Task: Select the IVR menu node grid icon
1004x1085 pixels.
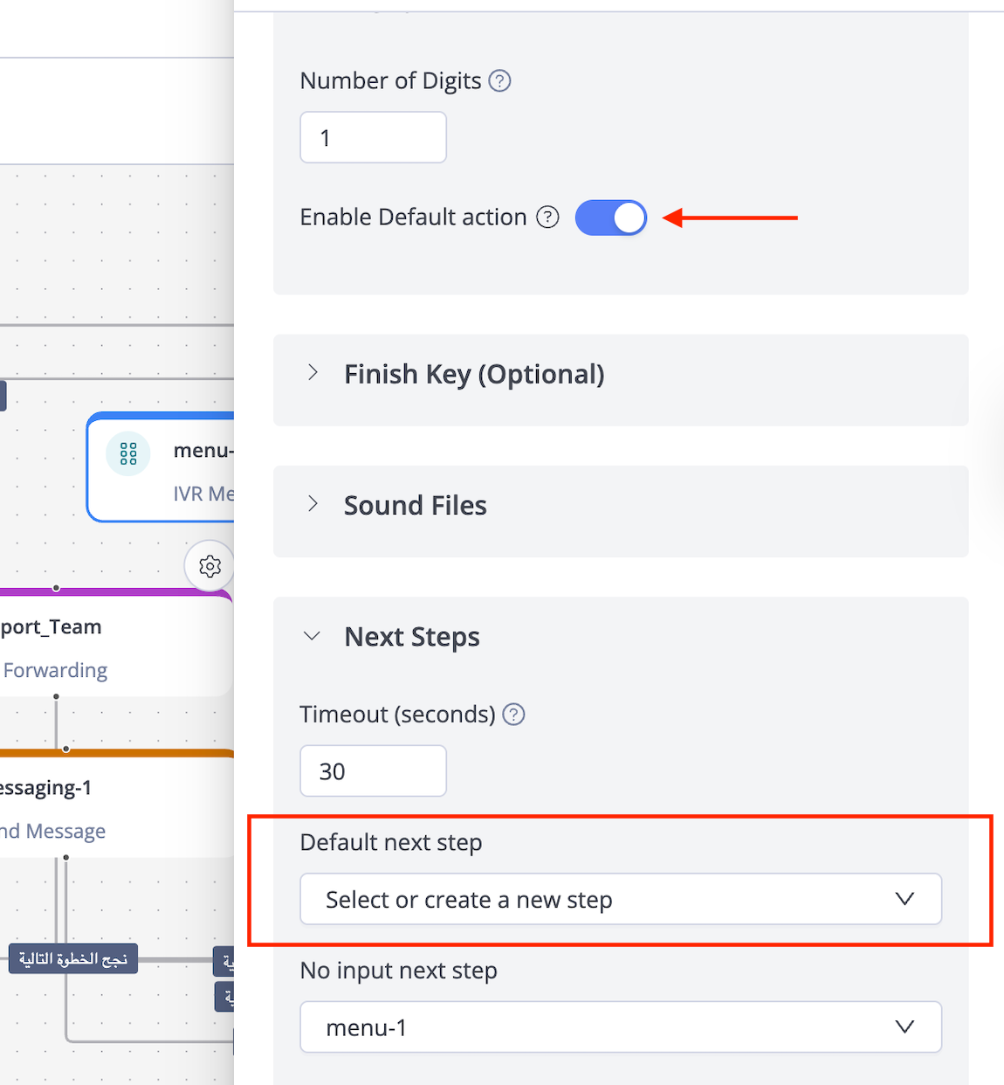Action: pos(128,453)
